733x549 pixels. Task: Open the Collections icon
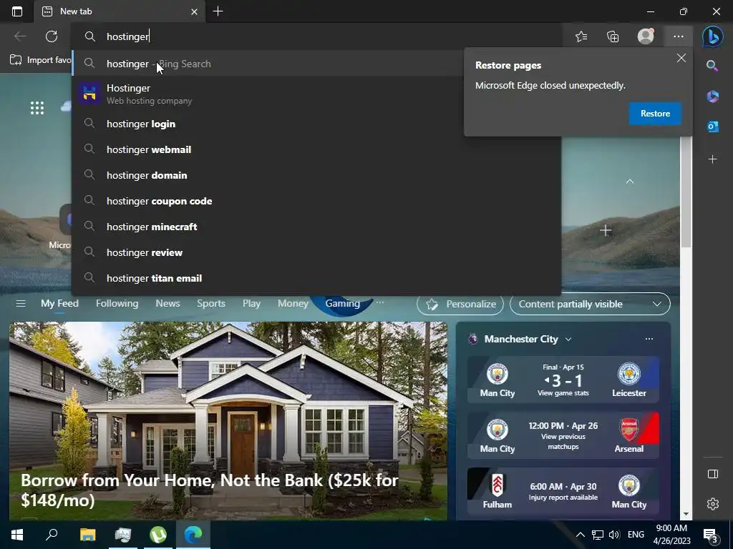pyautogui.click(x=613, y=36)
